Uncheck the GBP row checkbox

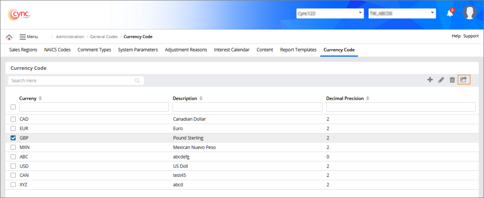(x=13, y=138)
